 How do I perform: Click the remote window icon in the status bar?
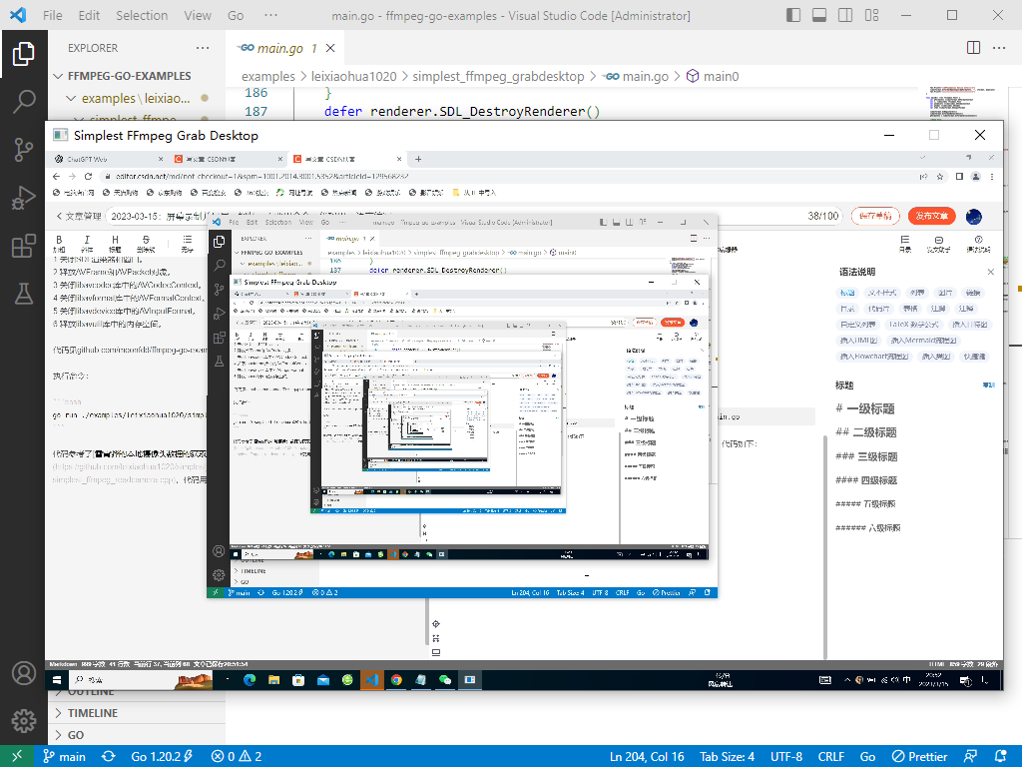click(x=17, y=757)
